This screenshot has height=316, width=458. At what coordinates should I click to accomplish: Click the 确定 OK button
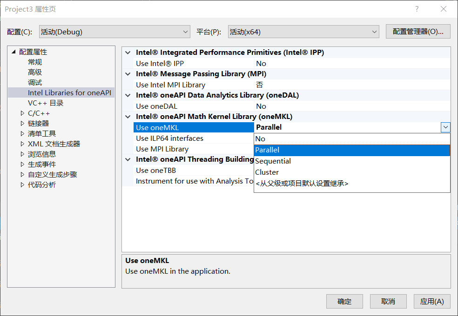click(344, 301)
